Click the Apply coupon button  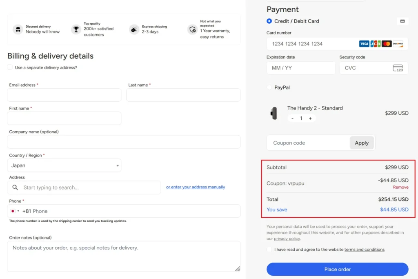pos(362,143)
